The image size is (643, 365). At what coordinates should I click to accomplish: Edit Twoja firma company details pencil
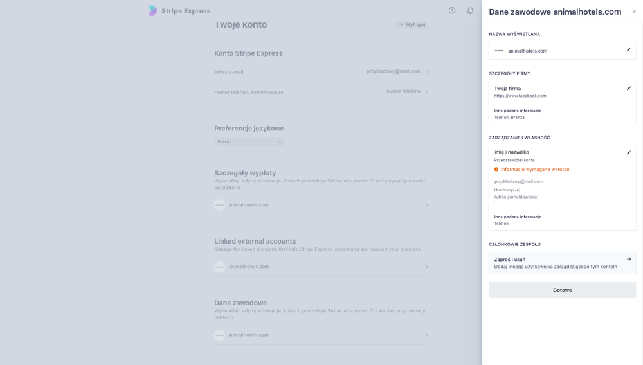629,88
